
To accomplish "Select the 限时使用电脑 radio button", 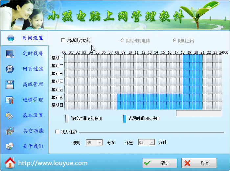I will (122, 40).
